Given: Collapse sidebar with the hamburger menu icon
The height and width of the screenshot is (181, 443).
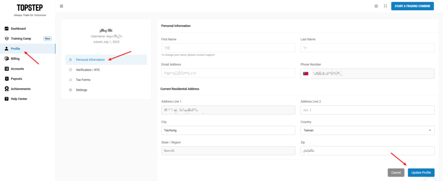Looking at the screenshot, I should [61, 6].
